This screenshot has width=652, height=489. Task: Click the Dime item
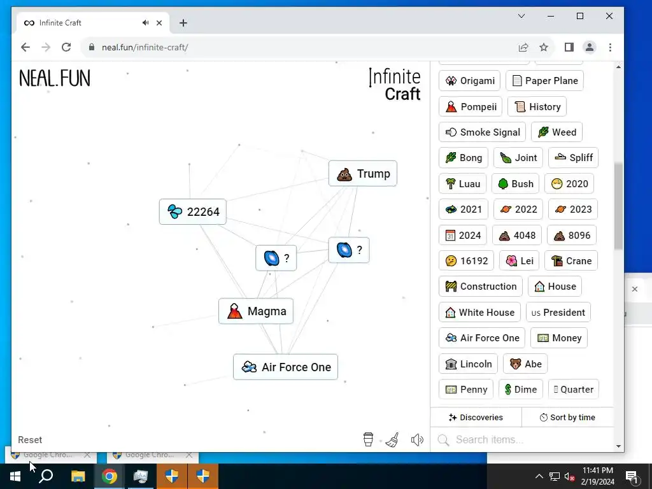point(521,389)
